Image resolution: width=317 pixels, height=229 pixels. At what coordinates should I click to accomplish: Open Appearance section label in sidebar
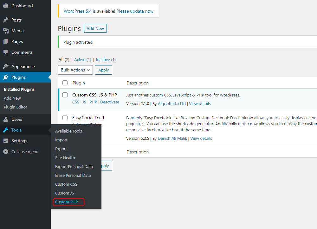(x=23, y=66)
